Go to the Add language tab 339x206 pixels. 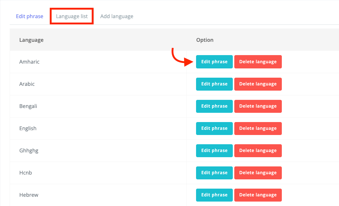pos(117,16)
